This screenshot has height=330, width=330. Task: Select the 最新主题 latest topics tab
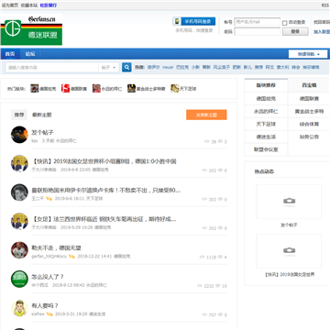pos(42,115)
